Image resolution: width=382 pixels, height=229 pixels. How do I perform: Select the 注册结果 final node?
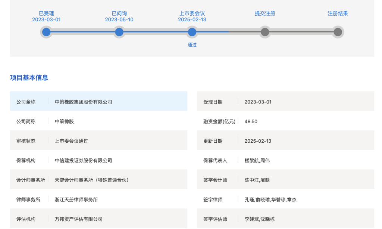click(x=338, y=32)
